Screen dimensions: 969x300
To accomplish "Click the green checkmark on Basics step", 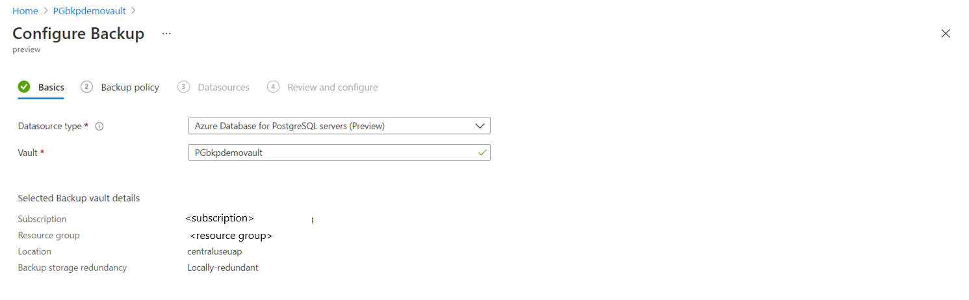I will point(24,87).
